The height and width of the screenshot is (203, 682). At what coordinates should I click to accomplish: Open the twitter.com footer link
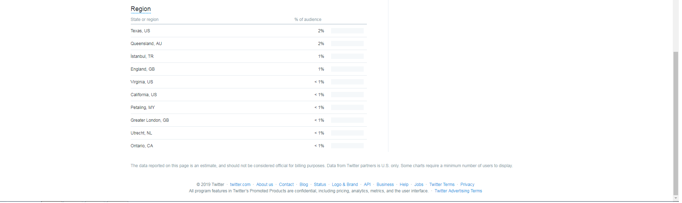click(x=240, y=185)
